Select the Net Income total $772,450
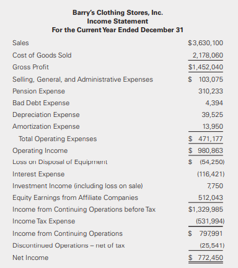Viewport: 238px width, 268px height. pyautogui.click(x=206, y=257)
